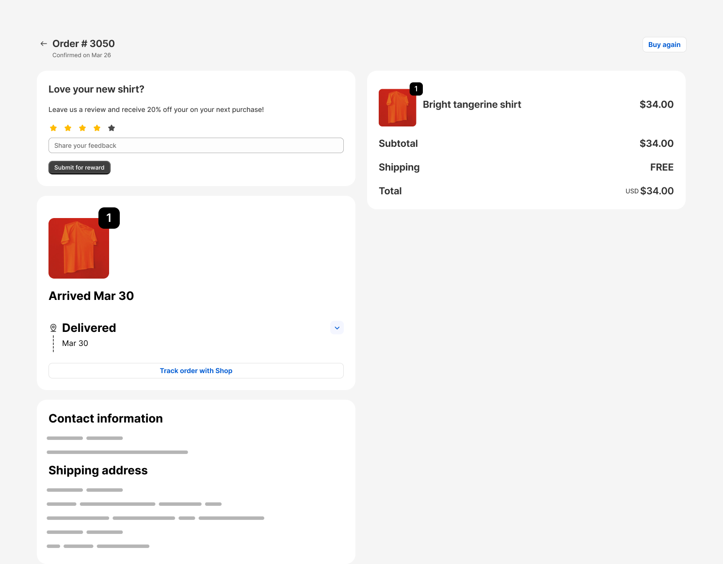This screenshot has height=564, width=723.
Task: Focus the Share your feedback field
Action: point(196,145)
